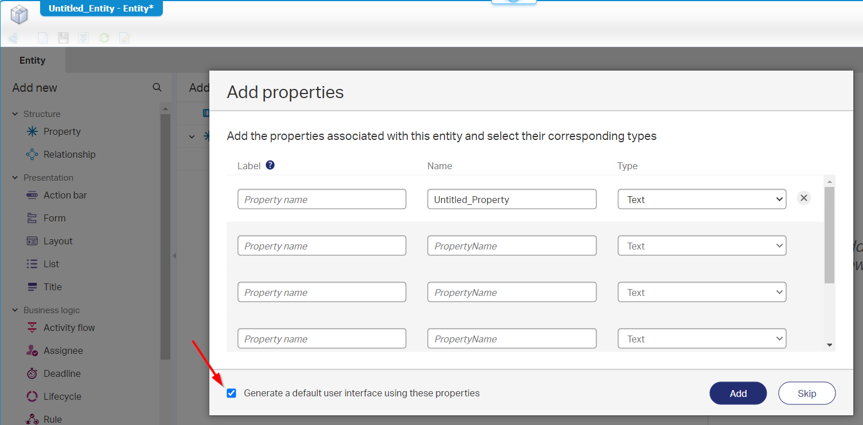The image size is (863, 425).
Task: Click the Property asterisk icon in sidebar
Action: [x=32, y=131]
